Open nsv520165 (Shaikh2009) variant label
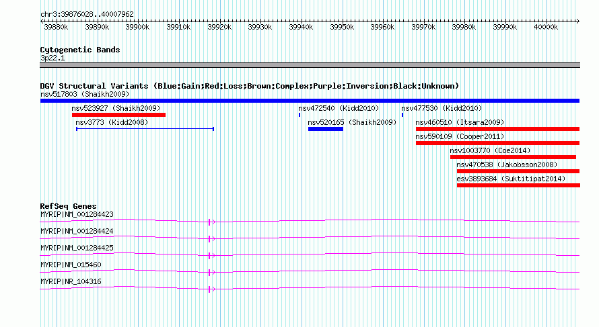 352,122
